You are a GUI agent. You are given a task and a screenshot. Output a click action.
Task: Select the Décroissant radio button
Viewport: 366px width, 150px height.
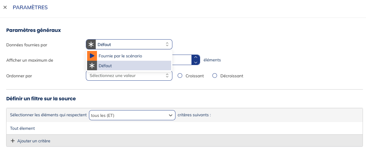point(215,75)
